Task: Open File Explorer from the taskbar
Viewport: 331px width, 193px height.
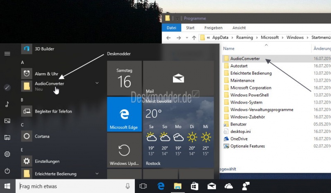Action: [x=177, y=186]
